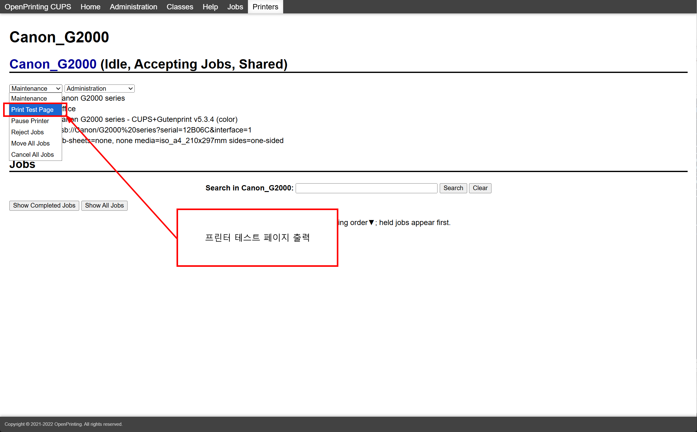Switch to the Jobs tab
The image size is (697, 432).
tap(235, 7)
